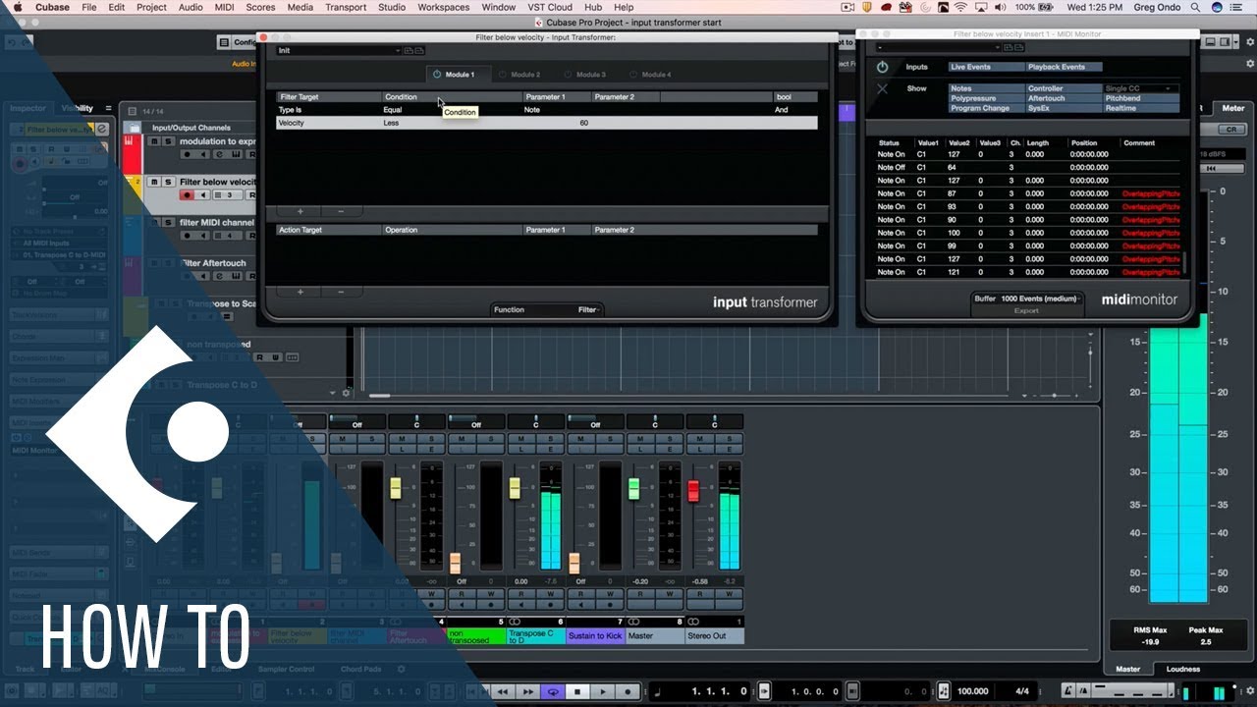Click the 4/4 time signature field
Screen dimensions: 1257x707
click(1024, 691)
